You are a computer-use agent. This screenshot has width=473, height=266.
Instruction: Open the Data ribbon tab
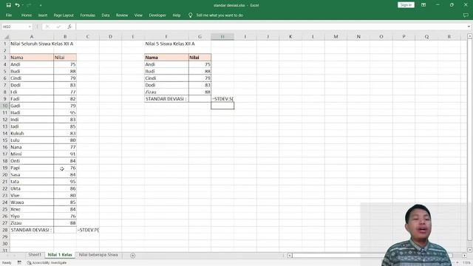click(106, 15)
